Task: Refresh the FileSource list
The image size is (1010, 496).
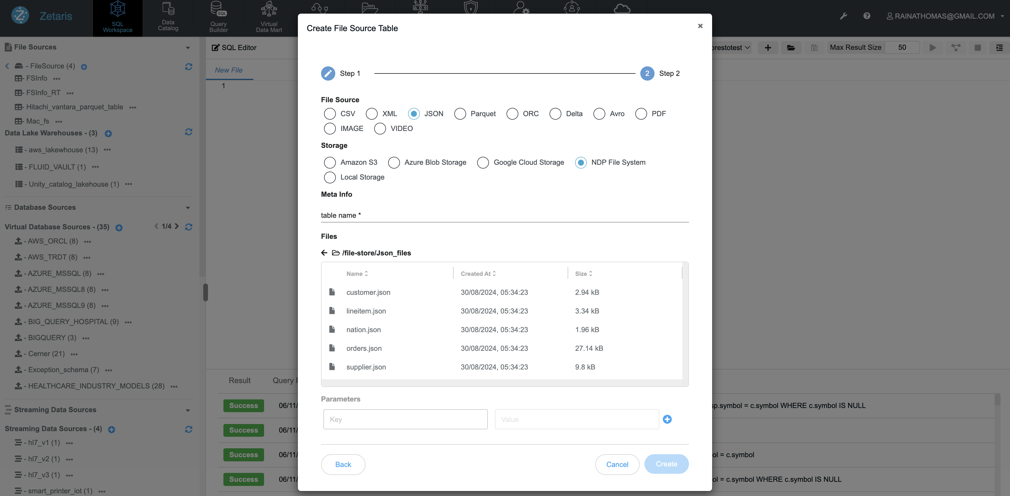Action: point(189,67)
